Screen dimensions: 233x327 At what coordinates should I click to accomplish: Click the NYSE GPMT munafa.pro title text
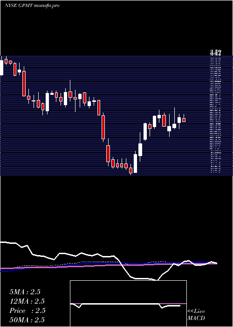[x=32, y=6]
